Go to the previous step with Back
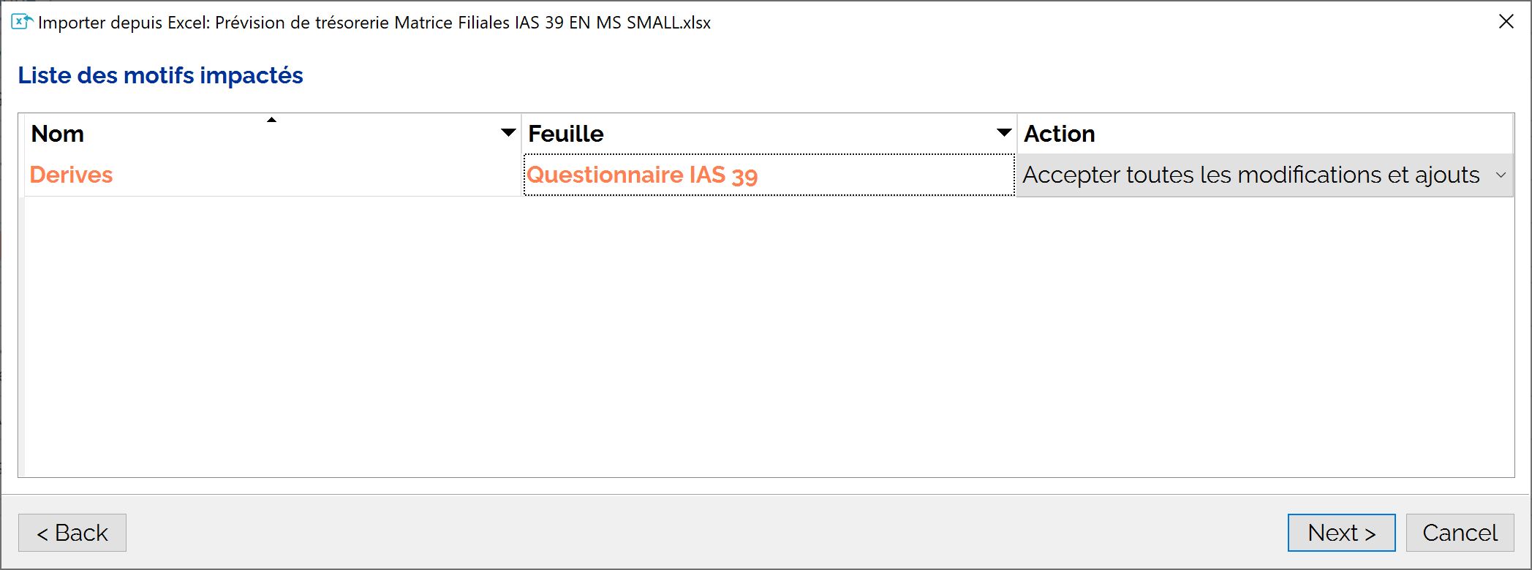The height and width of the screenshot is (570, 1532). tap(72, 533)
